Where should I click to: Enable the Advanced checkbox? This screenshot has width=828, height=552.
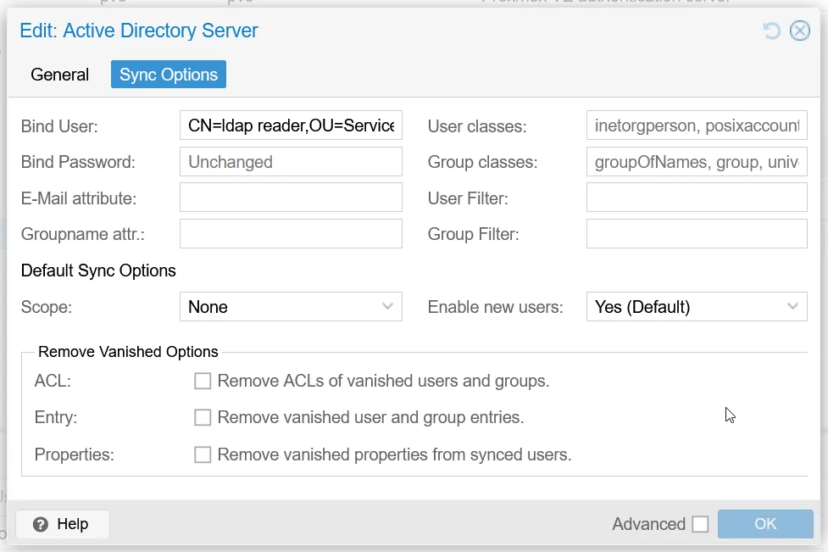[700, 525]
